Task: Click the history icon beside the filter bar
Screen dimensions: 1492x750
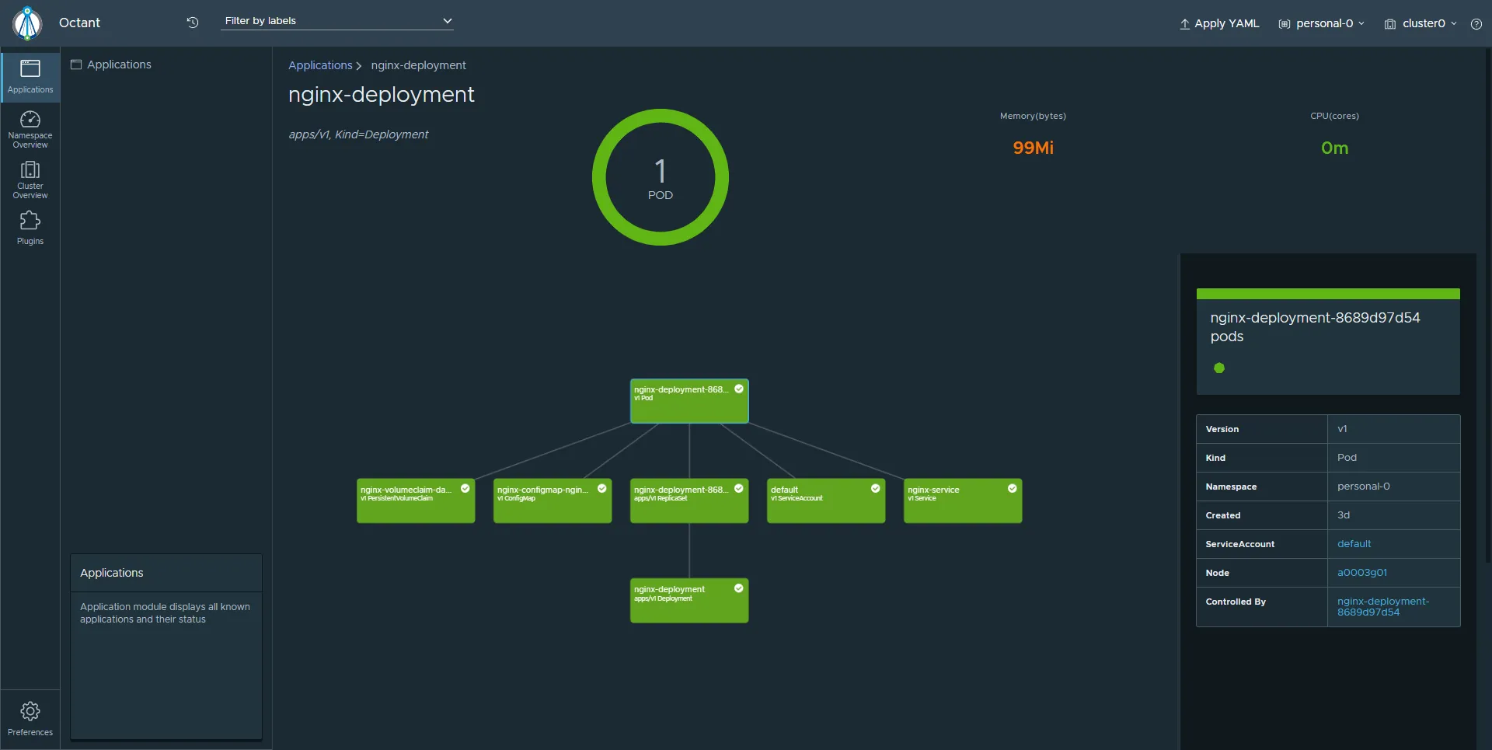Action: [x=192, y=22]
